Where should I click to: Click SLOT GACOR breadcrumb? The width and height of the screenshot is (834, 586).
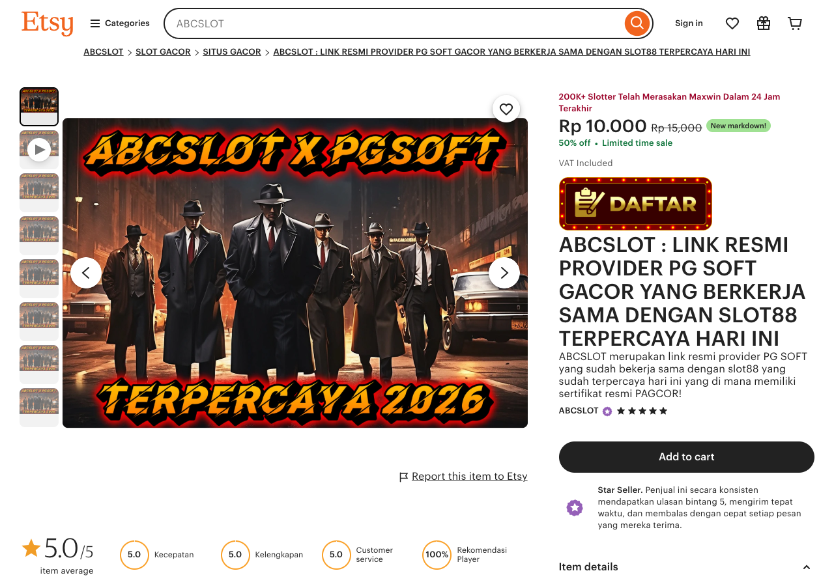[x=163, y=52]
